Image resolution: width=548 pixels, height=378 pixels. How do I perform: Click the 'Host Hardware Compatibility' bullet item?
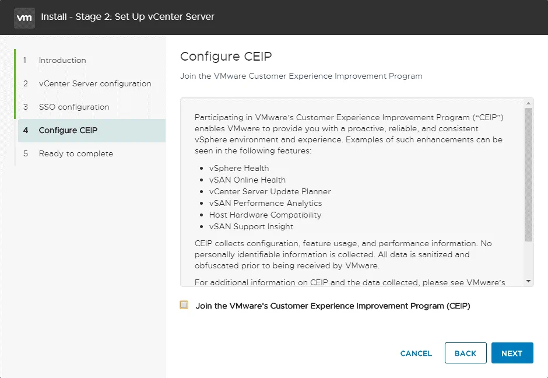(x=265, y=215)
